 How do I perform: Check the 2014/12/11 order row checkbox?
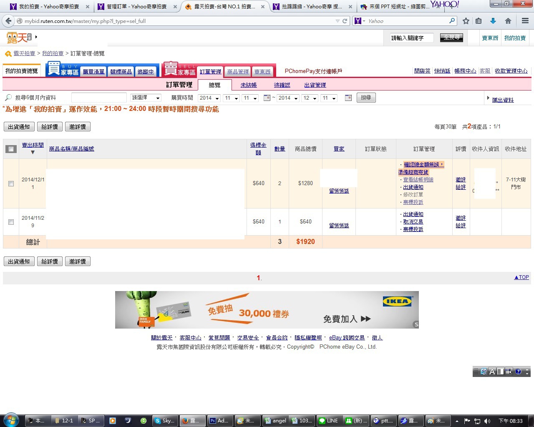11,183
